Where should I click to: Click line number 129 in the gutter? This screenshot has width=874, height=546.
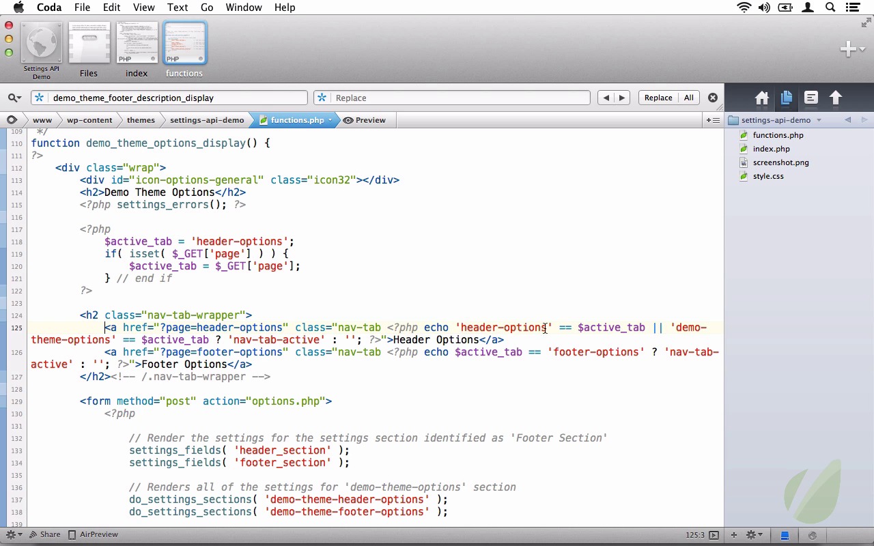[16, 401]
